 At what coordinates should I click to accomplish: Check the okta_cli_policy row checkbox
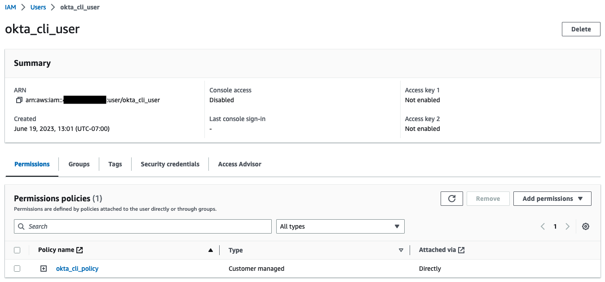pyautogui.click(x=17, y=269)
